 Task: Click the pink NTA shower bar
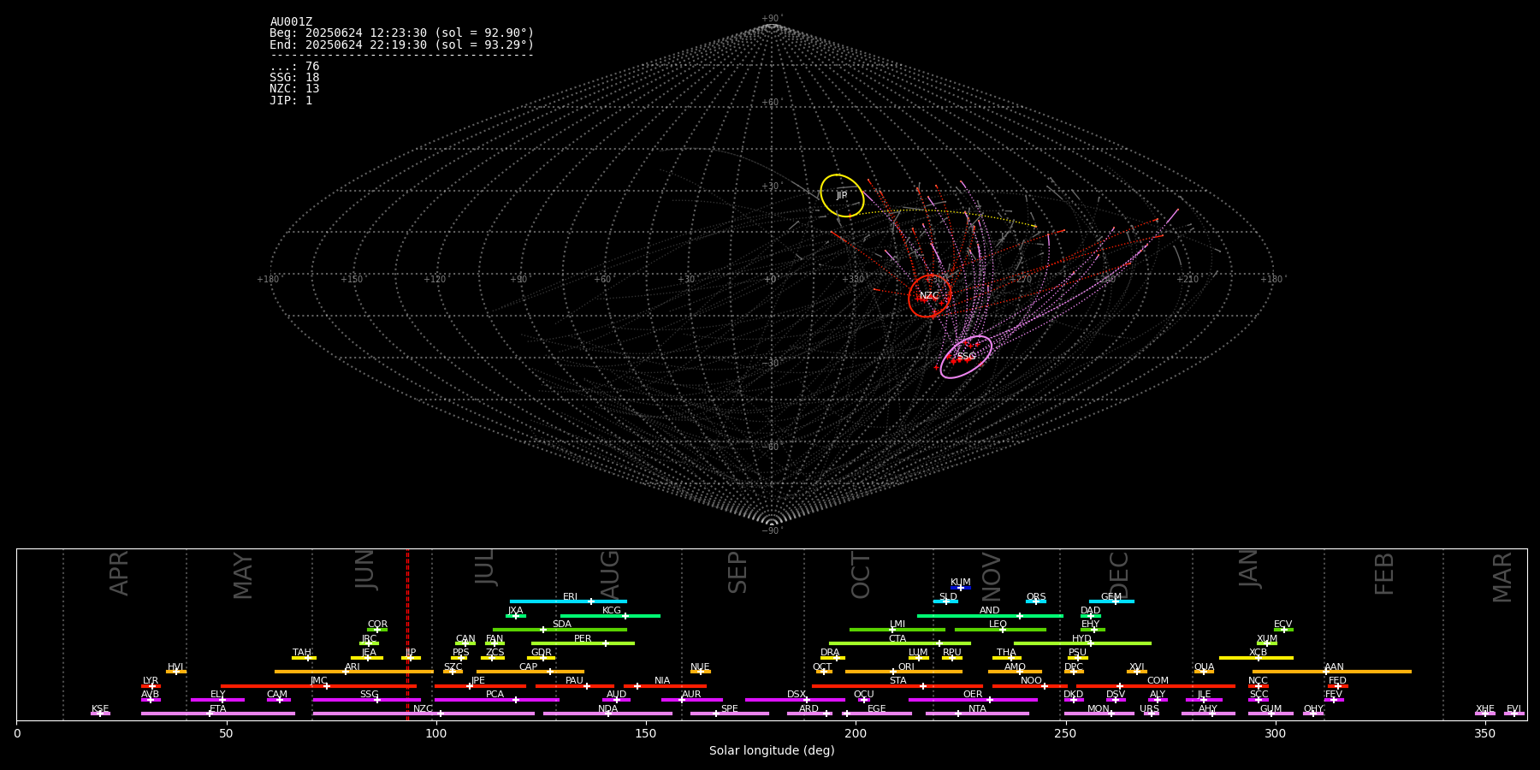[977, 714]
